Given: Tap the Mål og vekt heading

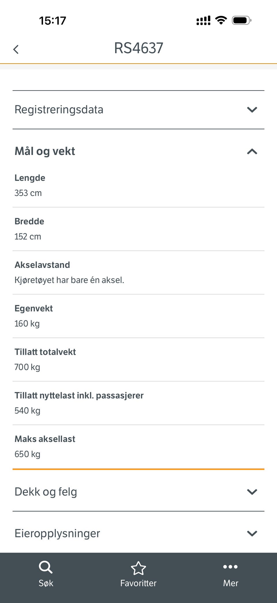Looking at the screenshot, I should click(x=45, y=151).
